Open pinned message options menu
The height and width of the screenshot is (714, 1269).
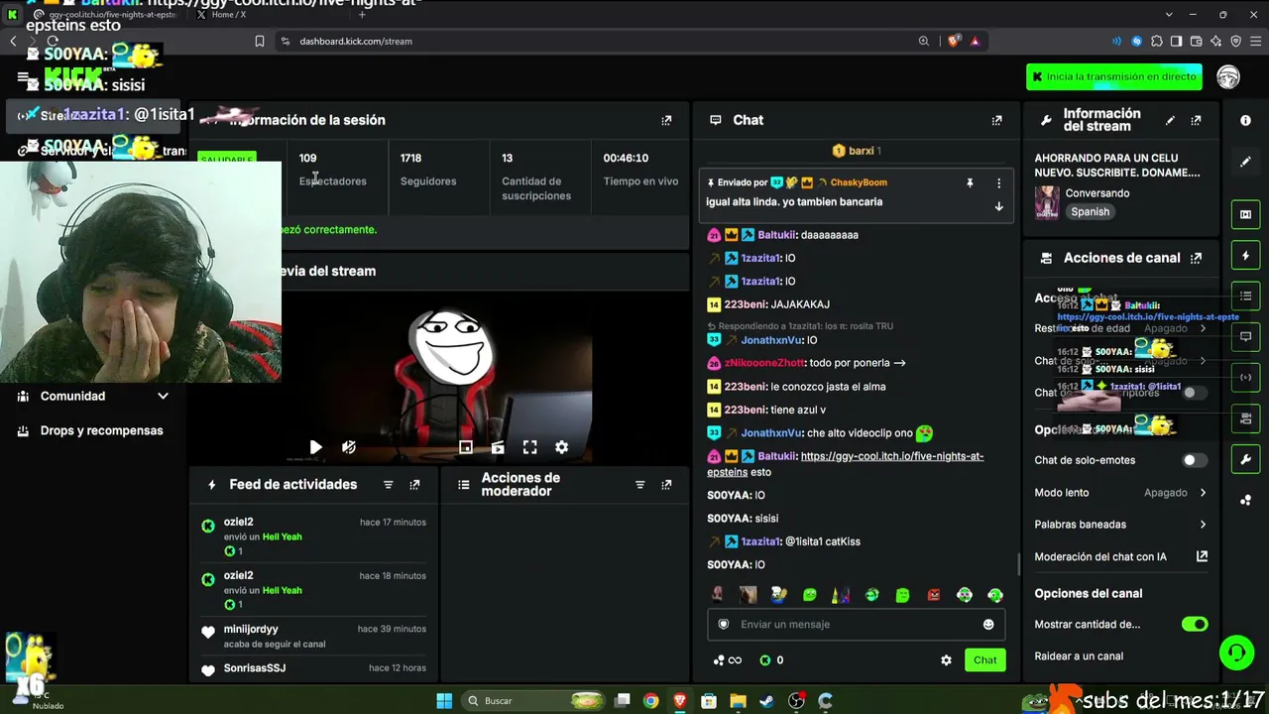(998, 182)
